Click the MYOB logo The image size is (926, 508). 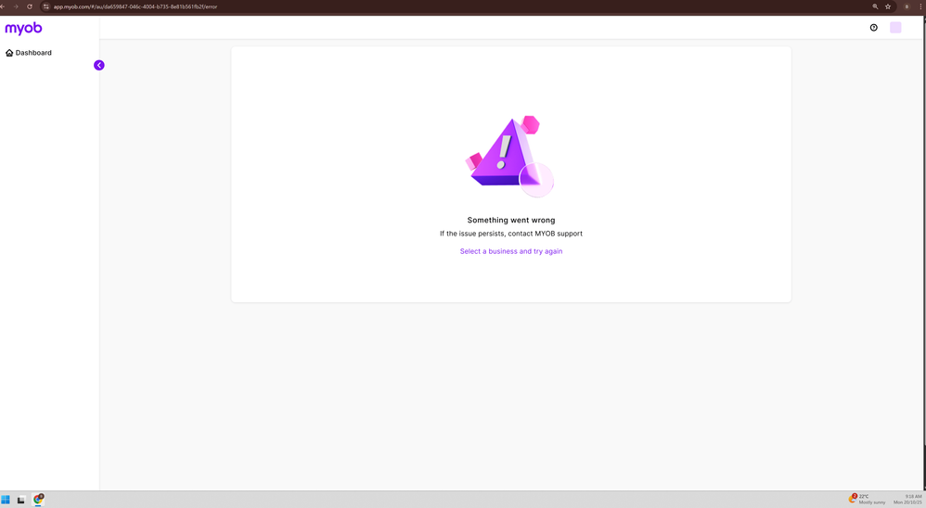click(23, 29)
